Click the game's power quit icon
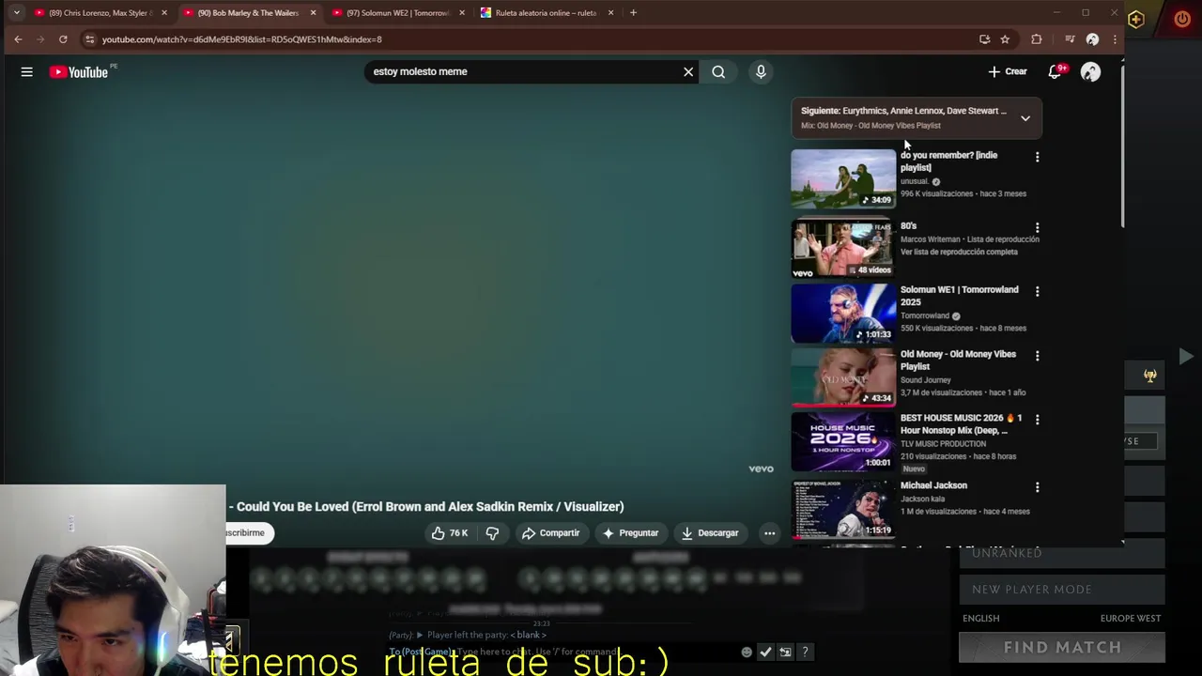1202x676 pixels. pyautogui.click(x=1182, y=19)
